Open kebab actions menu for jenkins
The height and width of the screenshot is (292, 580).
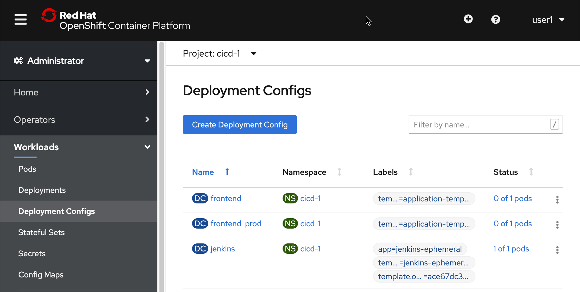click(557, 250)
